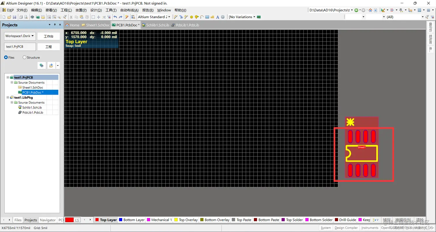This screenshot has height=232, width=436.
Task: Select the Top Overlay yellow layer tab
Action: click(x=186, y=220)
